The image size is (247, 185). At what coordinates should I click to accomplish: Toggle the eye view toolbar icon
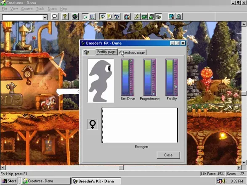[117, 17]
